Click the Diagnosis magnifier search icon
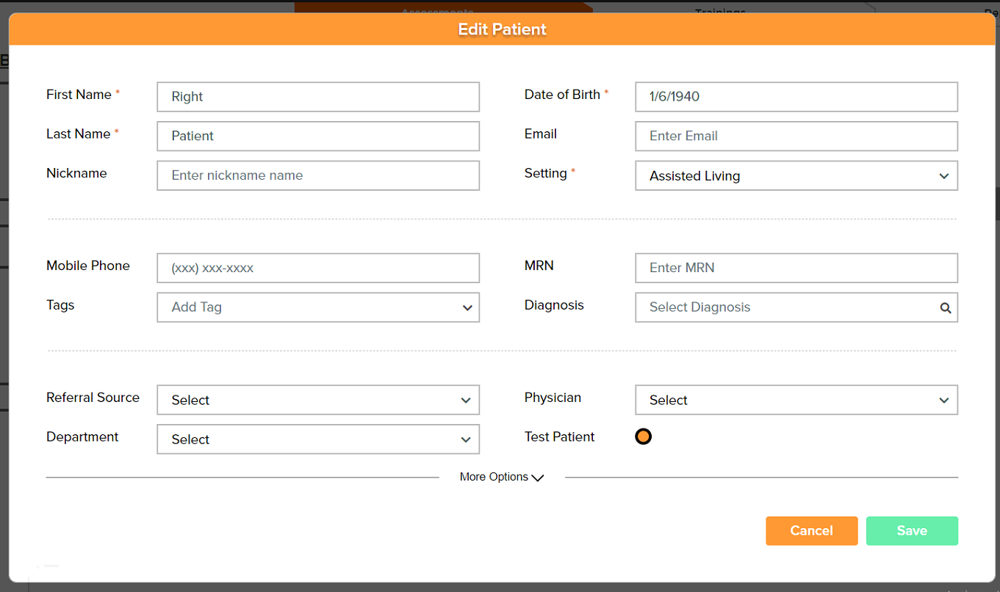 point(946,308)
